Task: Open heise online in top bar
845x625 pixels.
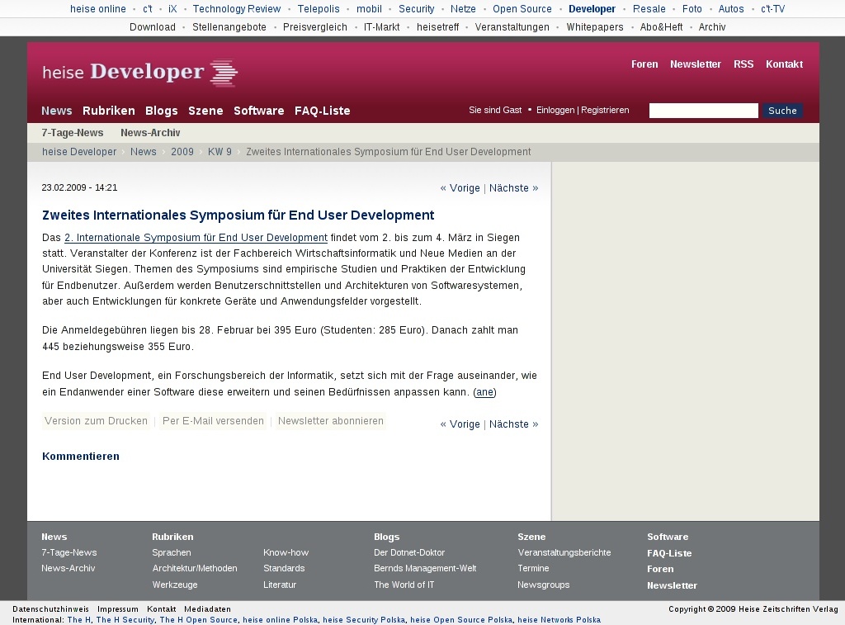Action: (98, 9)
